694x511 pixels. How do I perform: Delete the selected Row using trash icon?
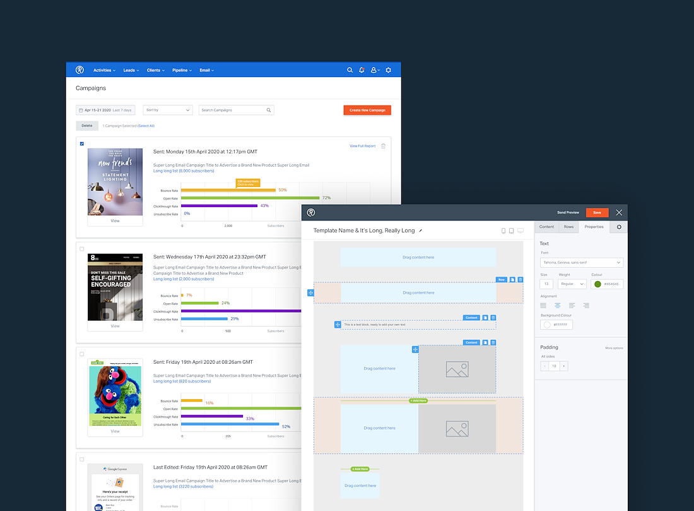[x=520, y=280]
